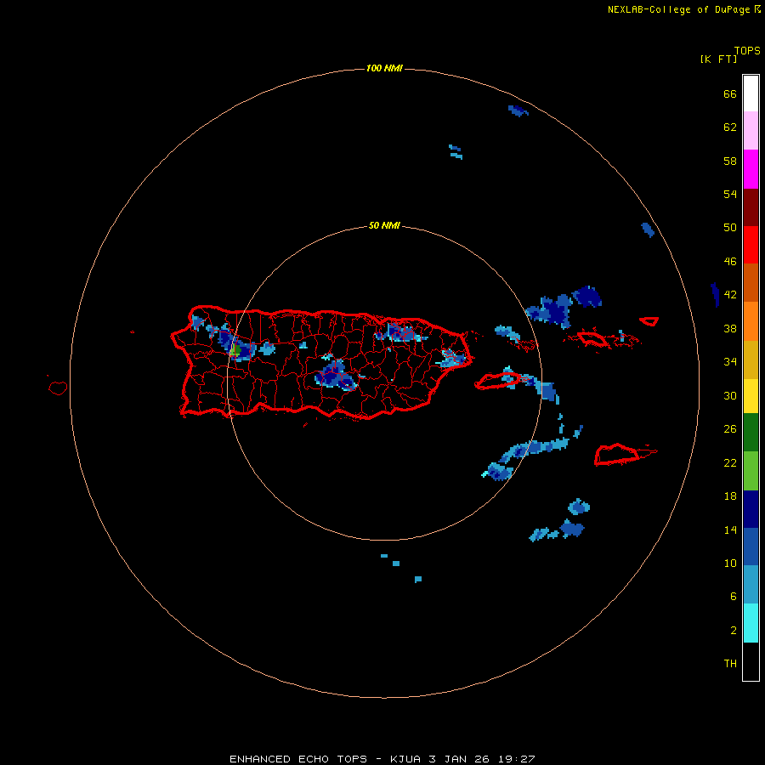
Task: Click the 58 value on the tops scale
Action: point(730,161)
